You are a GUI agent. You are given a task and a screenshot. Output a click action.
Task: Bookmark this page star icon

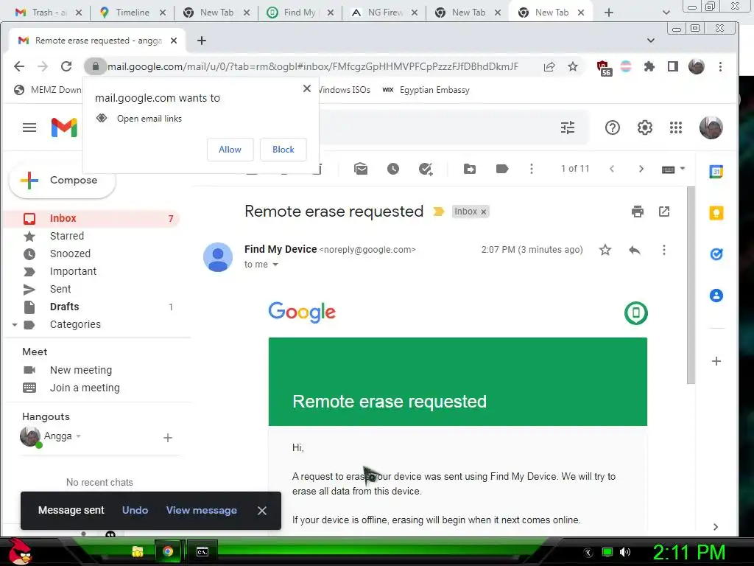pos(572,66)
